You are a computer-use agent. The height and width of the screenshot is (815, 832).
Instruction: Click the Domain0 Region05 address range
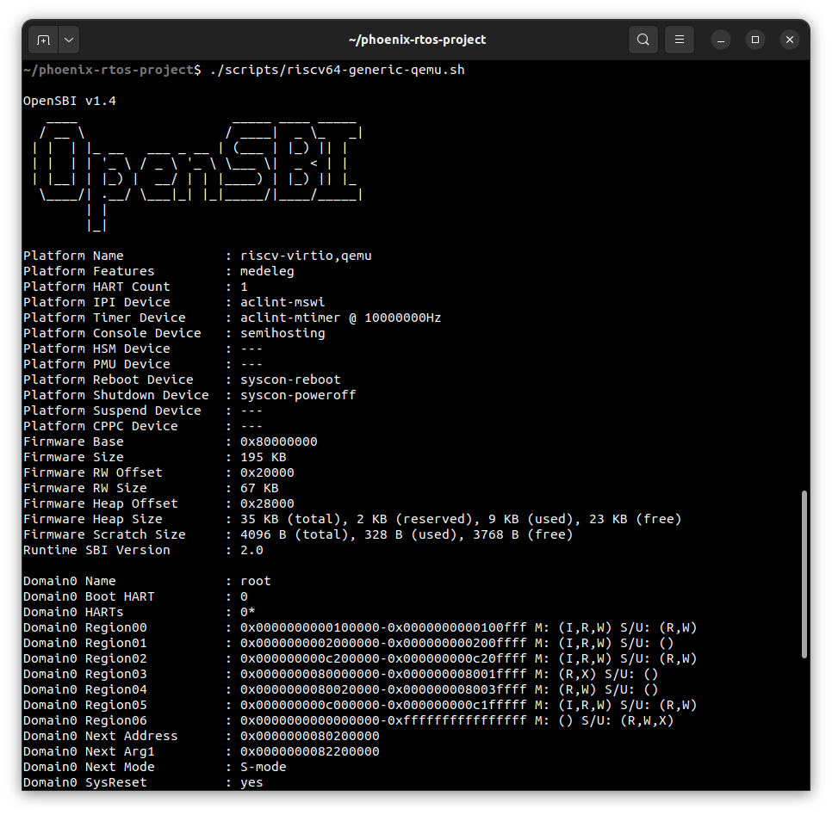(383, 705)
